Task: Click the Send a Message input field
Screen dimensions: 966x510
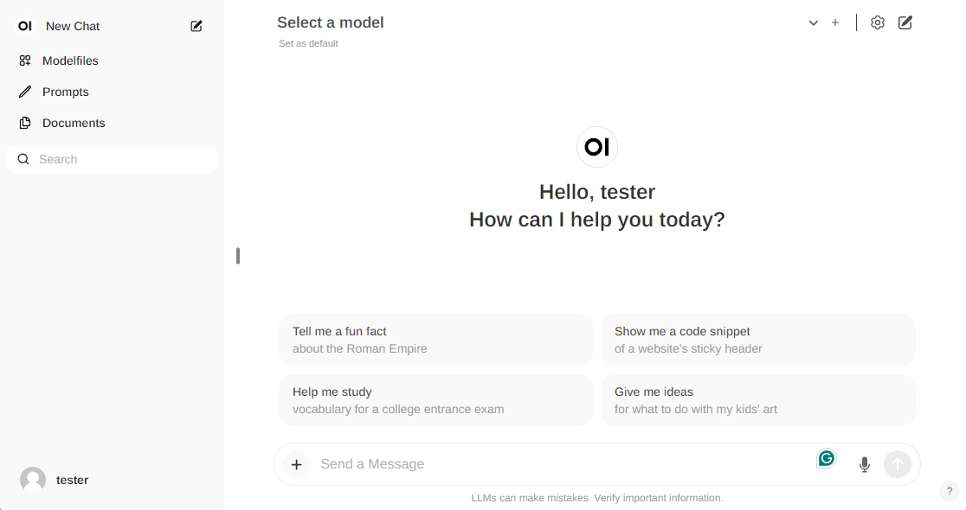Action: pos(563,464)
